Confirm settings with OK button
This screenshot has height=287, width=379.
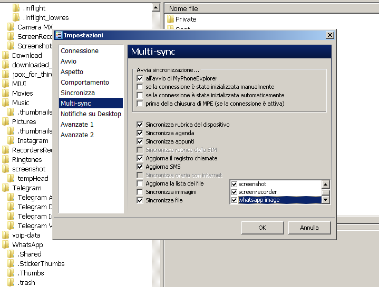pyautogui.click(x=262, y=228)
